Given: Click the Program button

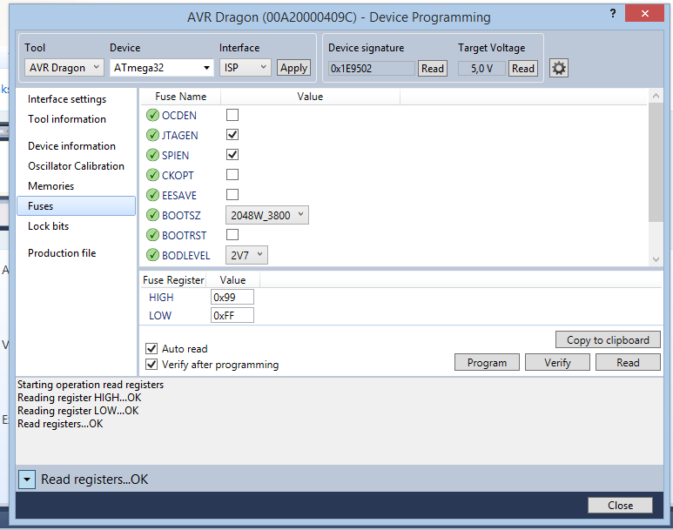Looking at the screenshot, I should (x=488, y=363).
